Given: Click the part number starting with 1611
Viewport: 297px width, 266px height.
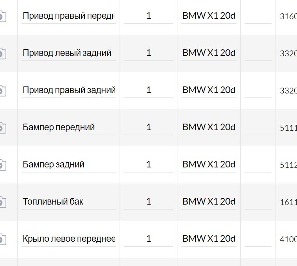Looking at the screenshot, I should [288, 202].
